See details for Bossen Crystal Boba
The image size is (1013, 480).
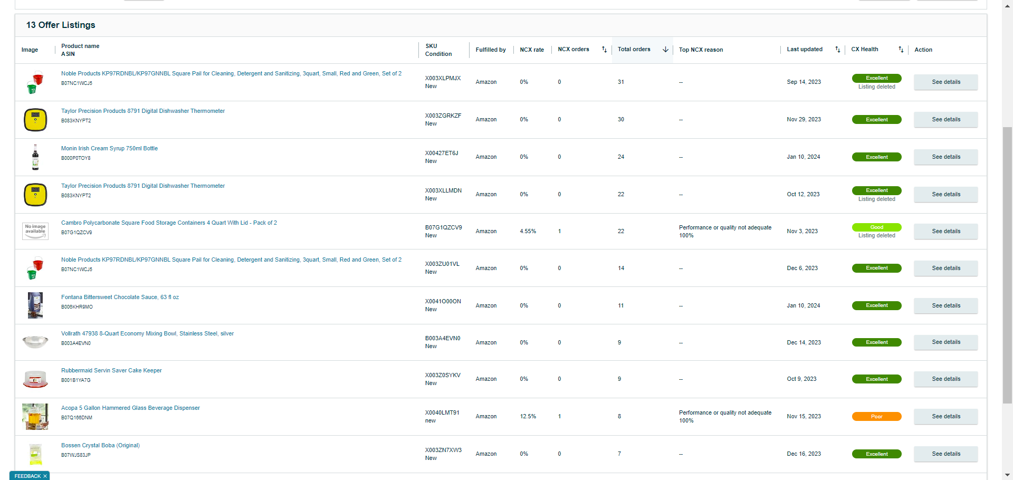(x=945, y=454)
